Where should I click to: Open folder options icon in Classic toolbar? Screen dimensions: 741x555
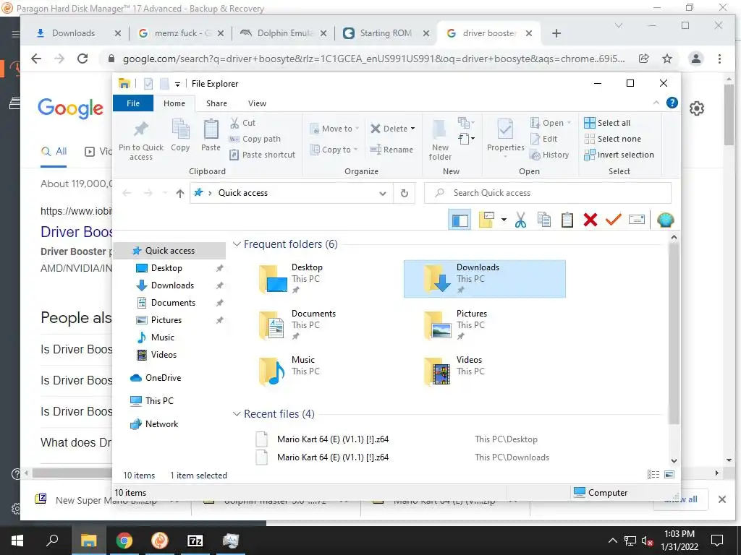487,220
